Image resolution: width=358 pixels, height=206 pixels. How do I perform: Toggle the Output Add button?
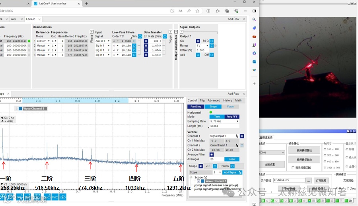(x=198, y=55)
